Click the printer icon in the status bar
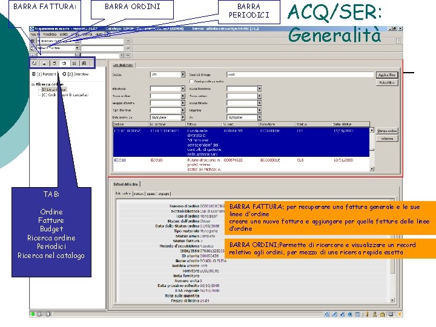 391,314
